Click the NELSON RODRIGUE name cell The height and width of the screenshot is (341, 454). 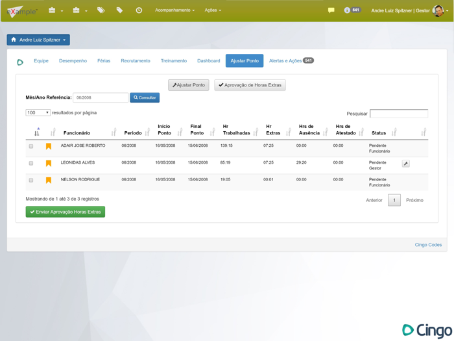80,179
